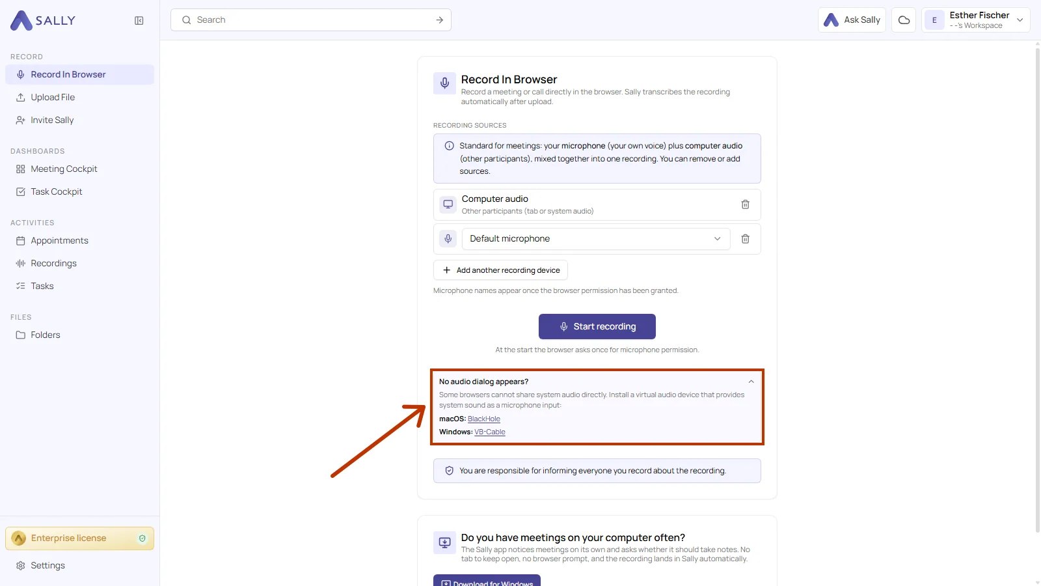Click the upload icon next to Upload File
This screenshot has width=1041, height=586.
[21, 98]
